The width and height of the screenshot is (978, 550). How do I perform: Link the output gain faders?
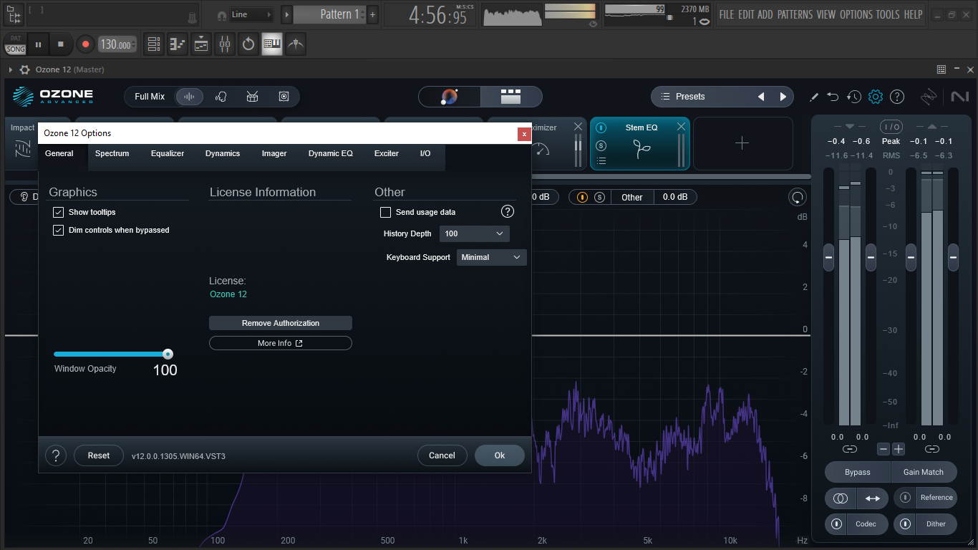[x=931, y=449]
